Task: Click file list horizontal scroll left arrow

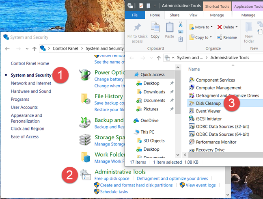Action: click(x=185, y=155)
